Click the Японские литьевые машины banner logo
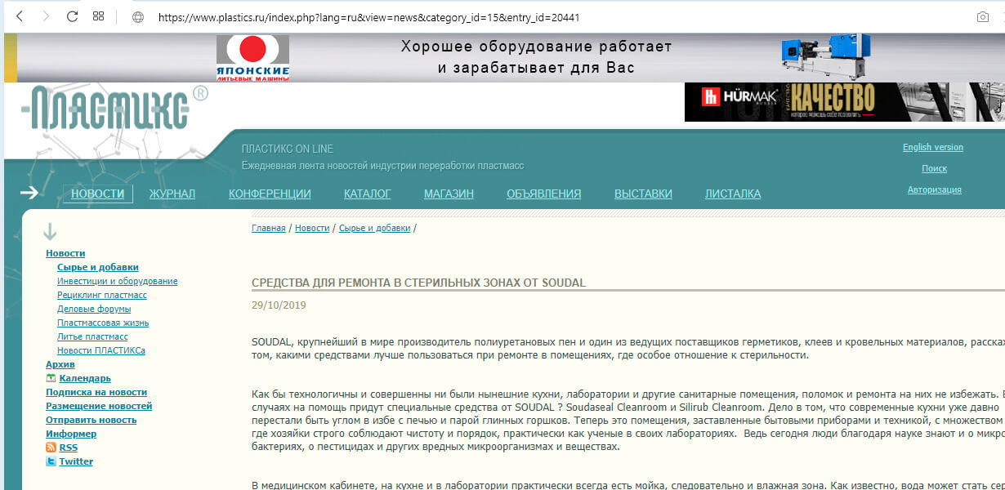1005x490 pixels. (252, 58)
